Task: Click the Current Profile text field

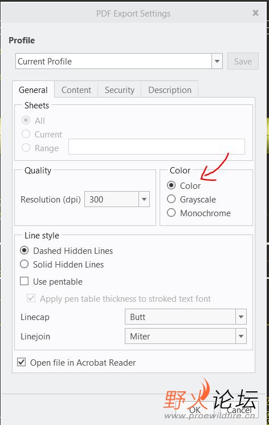Action: click(x=113, y=61)
